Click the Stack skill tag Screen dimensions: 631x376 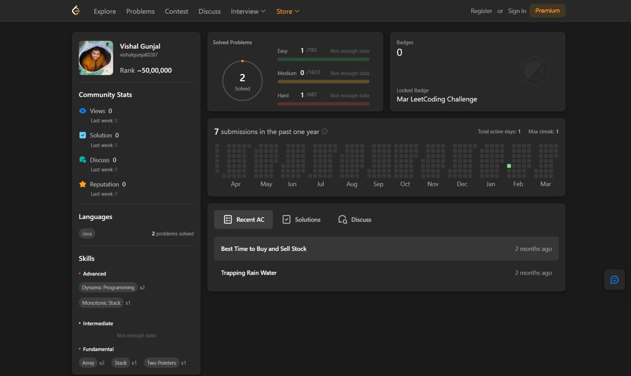121,363
